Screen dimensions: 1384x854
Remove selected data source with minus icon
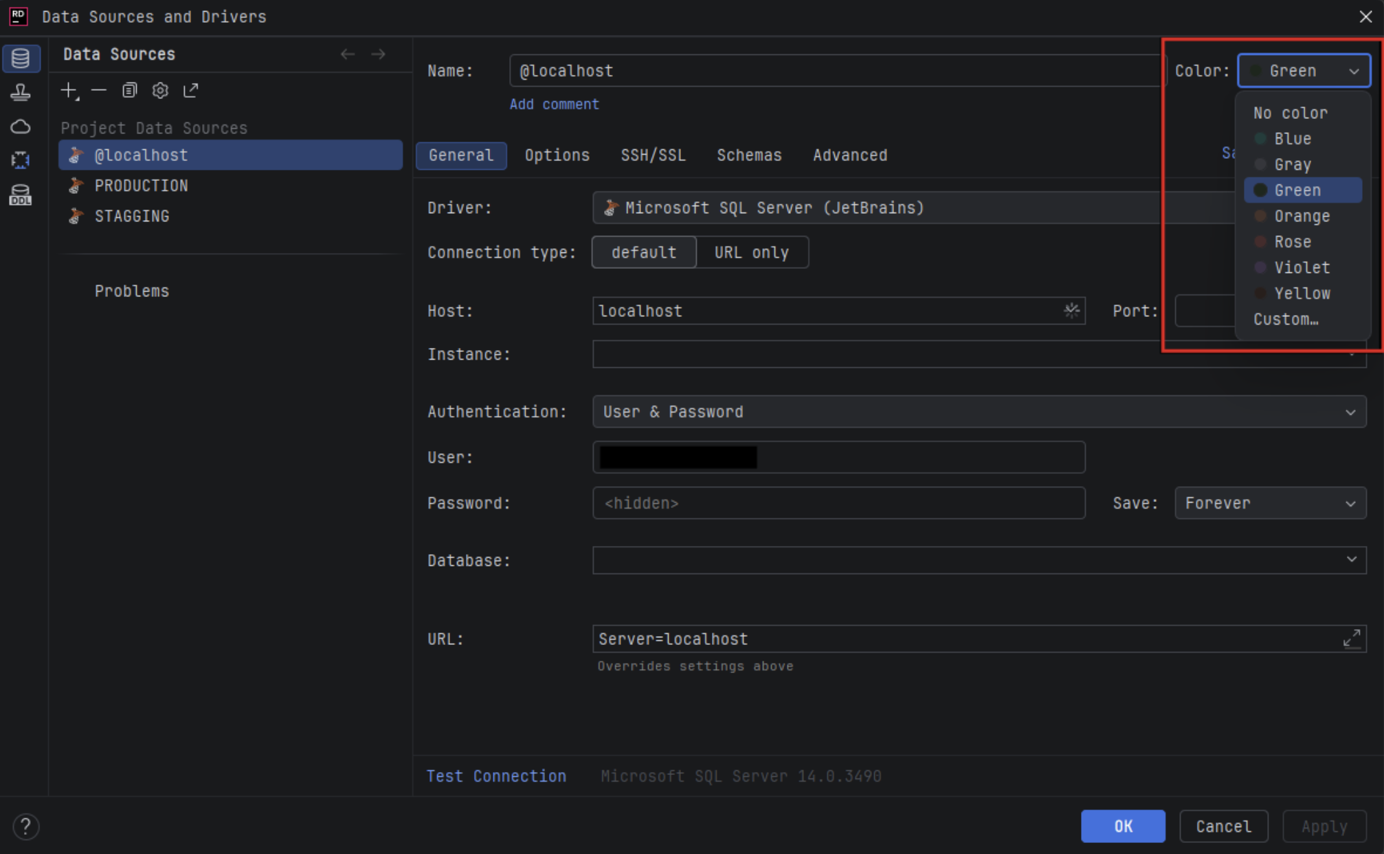pyautogui.click(x=99, y=90)
